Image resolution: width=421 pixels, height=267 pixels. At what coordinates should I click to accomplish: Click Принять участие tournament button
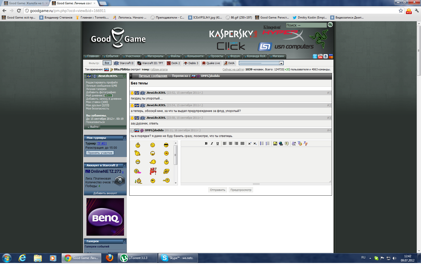(100, 153)
